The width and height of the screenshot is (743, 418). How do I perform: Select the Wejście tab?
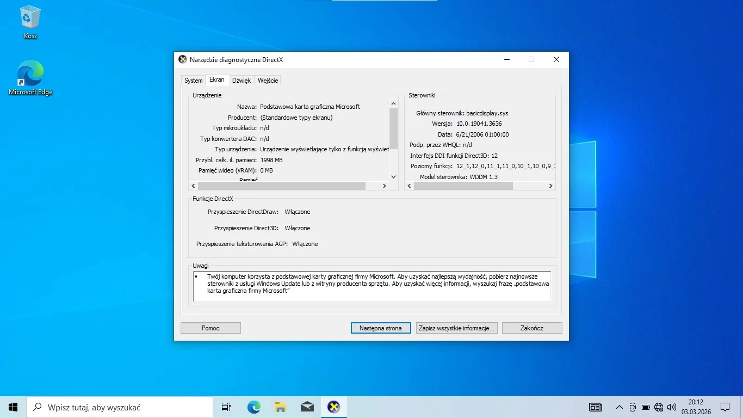coord(268,80)
